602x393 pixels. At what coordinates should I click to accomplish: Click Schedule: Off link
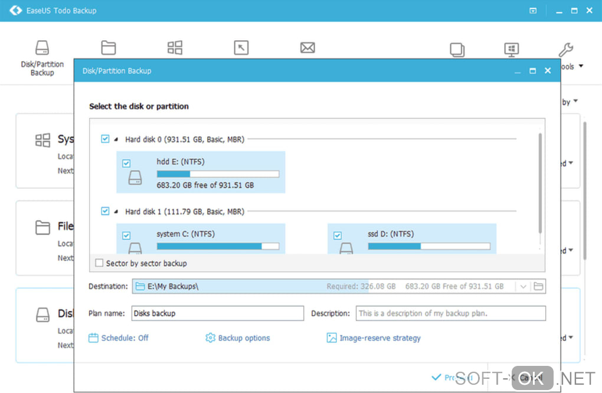125,338
